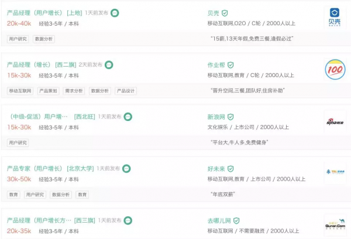Click text 移动互联网,教育 / C轮 / 2000人以上
This screenshot has height=239, width=351.
251,75
